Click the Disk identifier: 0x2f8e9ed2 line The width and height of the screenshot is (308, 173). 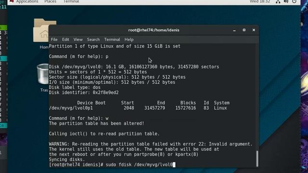click(84, 92)
